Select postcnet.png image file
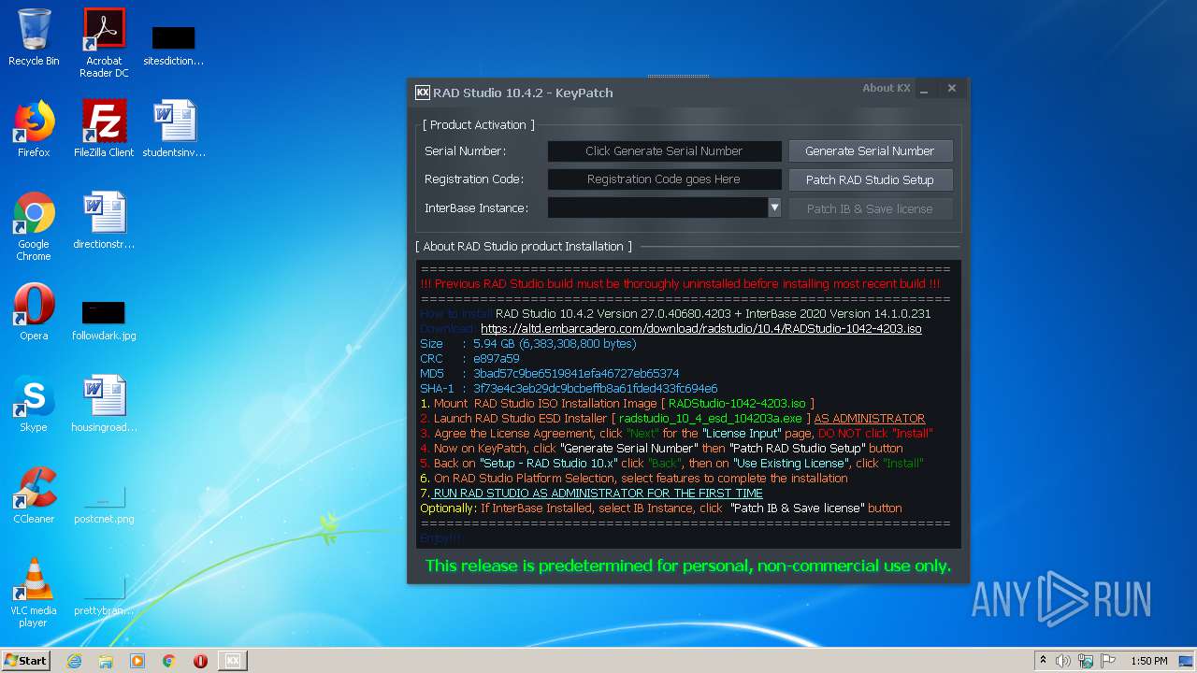Screen dimensions: 1197x673 [x=104, y=504]
